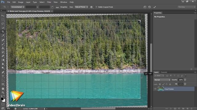
Task: Close the Water and Trees.jpg tab
Action: 52,11
